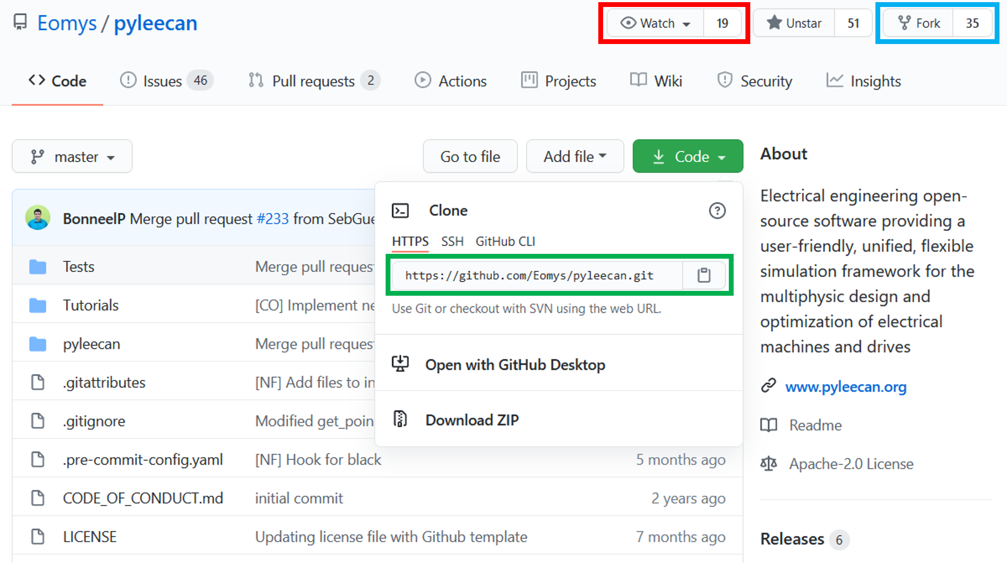Switch to the Code tab
The image size is (1007, 563).
coord(57,81)
